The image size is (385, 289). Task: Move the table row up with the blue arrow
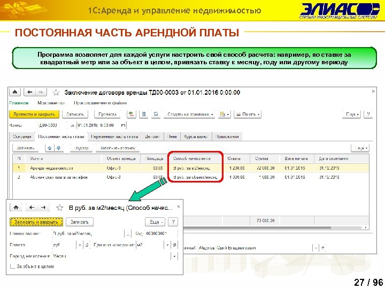pyautogui.click(x=49, y=148)
